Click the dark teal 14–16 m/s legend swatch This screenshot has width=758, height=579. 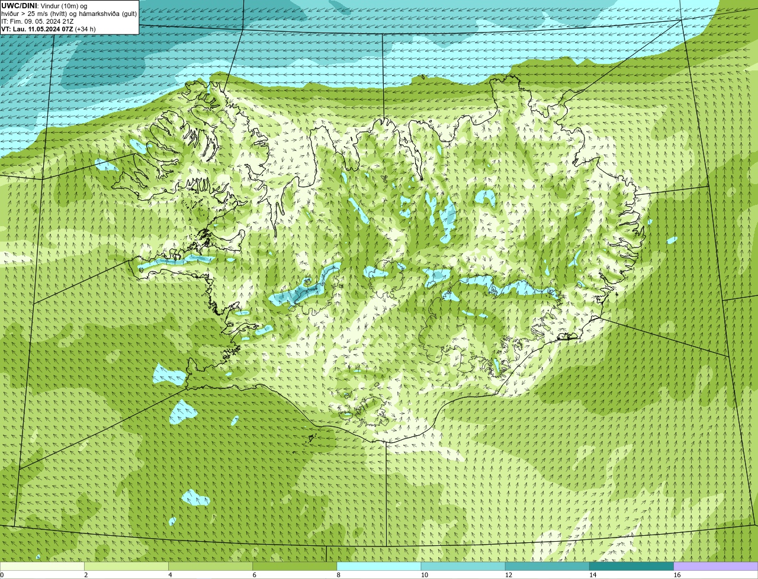631,567
